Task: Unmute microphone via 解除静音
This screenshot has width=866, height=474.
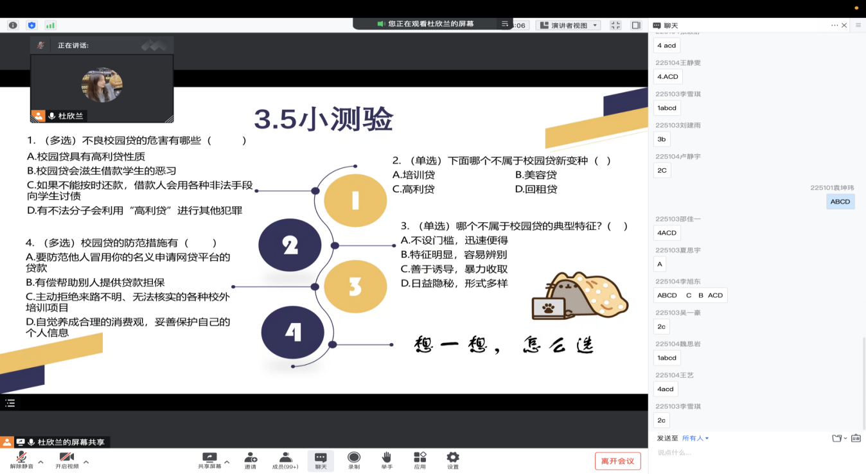Action: (22, 459)
